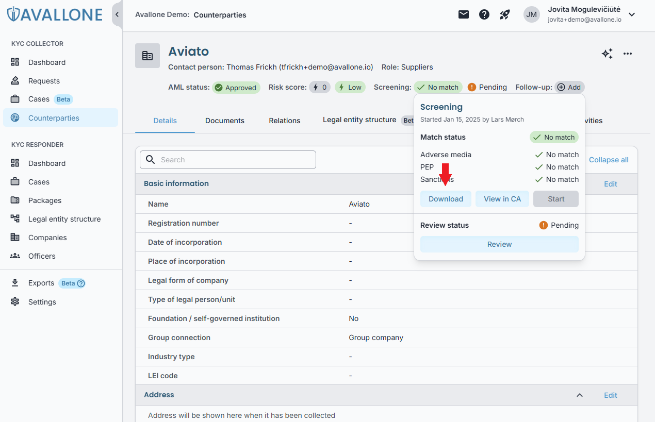Image resolution: width=655 pixels, height=422 pixels.
Task: Click the Adverse media row
Action: [499, 155]
